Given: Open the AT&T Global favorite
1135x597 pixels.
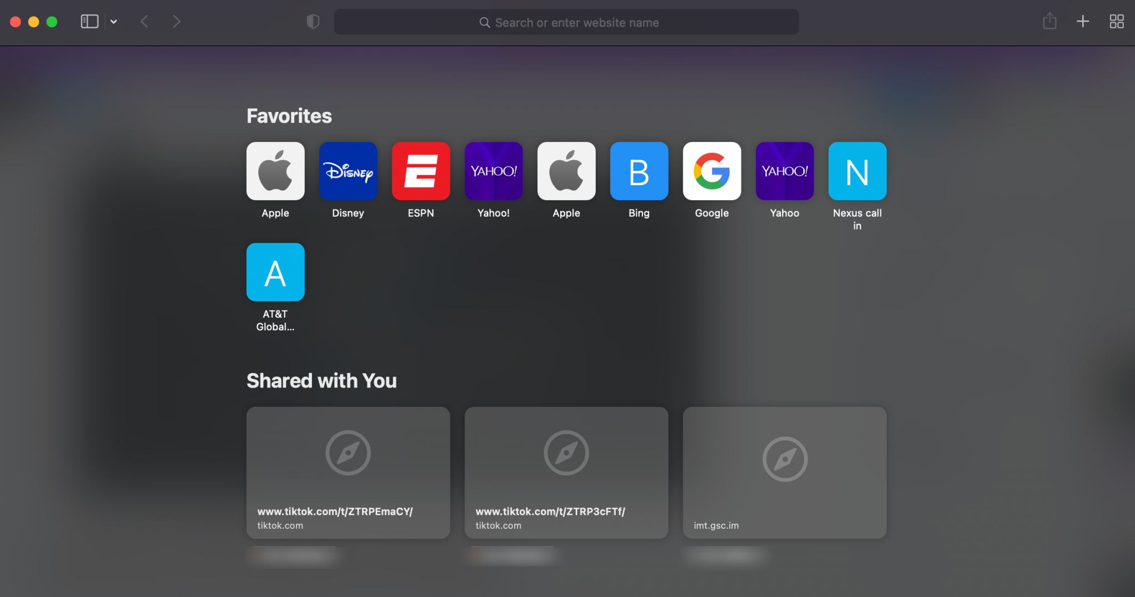Looking at the screenshot, I should pyautogui.click(x=275, y=272).
